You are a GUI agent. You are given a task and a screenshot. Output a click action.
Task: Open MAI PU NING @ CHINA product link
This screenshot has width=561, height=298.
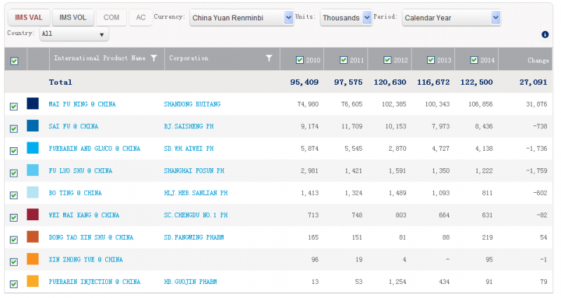coord(82,104)
